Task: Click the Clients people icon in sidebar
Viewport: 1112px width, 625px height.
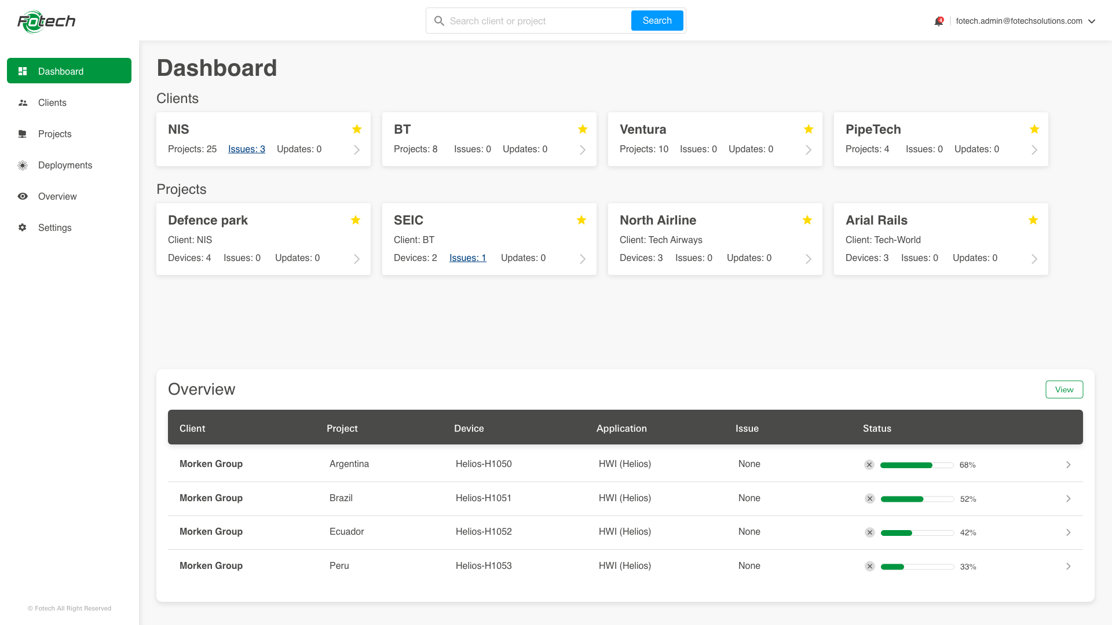Action: tap(23, 103)
